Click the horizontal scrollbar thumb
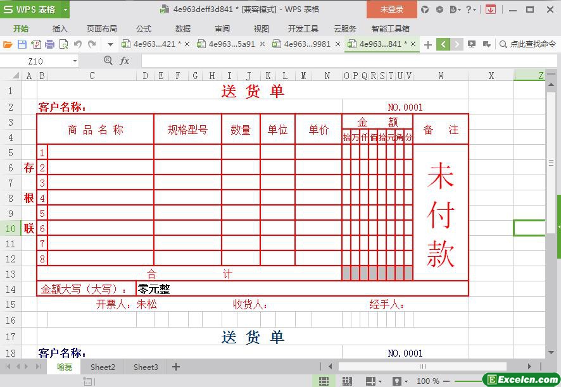 pos(422,367)
